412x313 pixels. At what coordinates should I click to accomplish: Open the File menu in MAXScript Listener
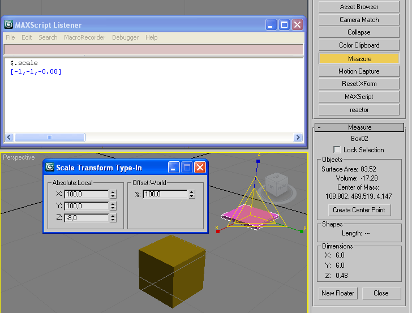10,37
